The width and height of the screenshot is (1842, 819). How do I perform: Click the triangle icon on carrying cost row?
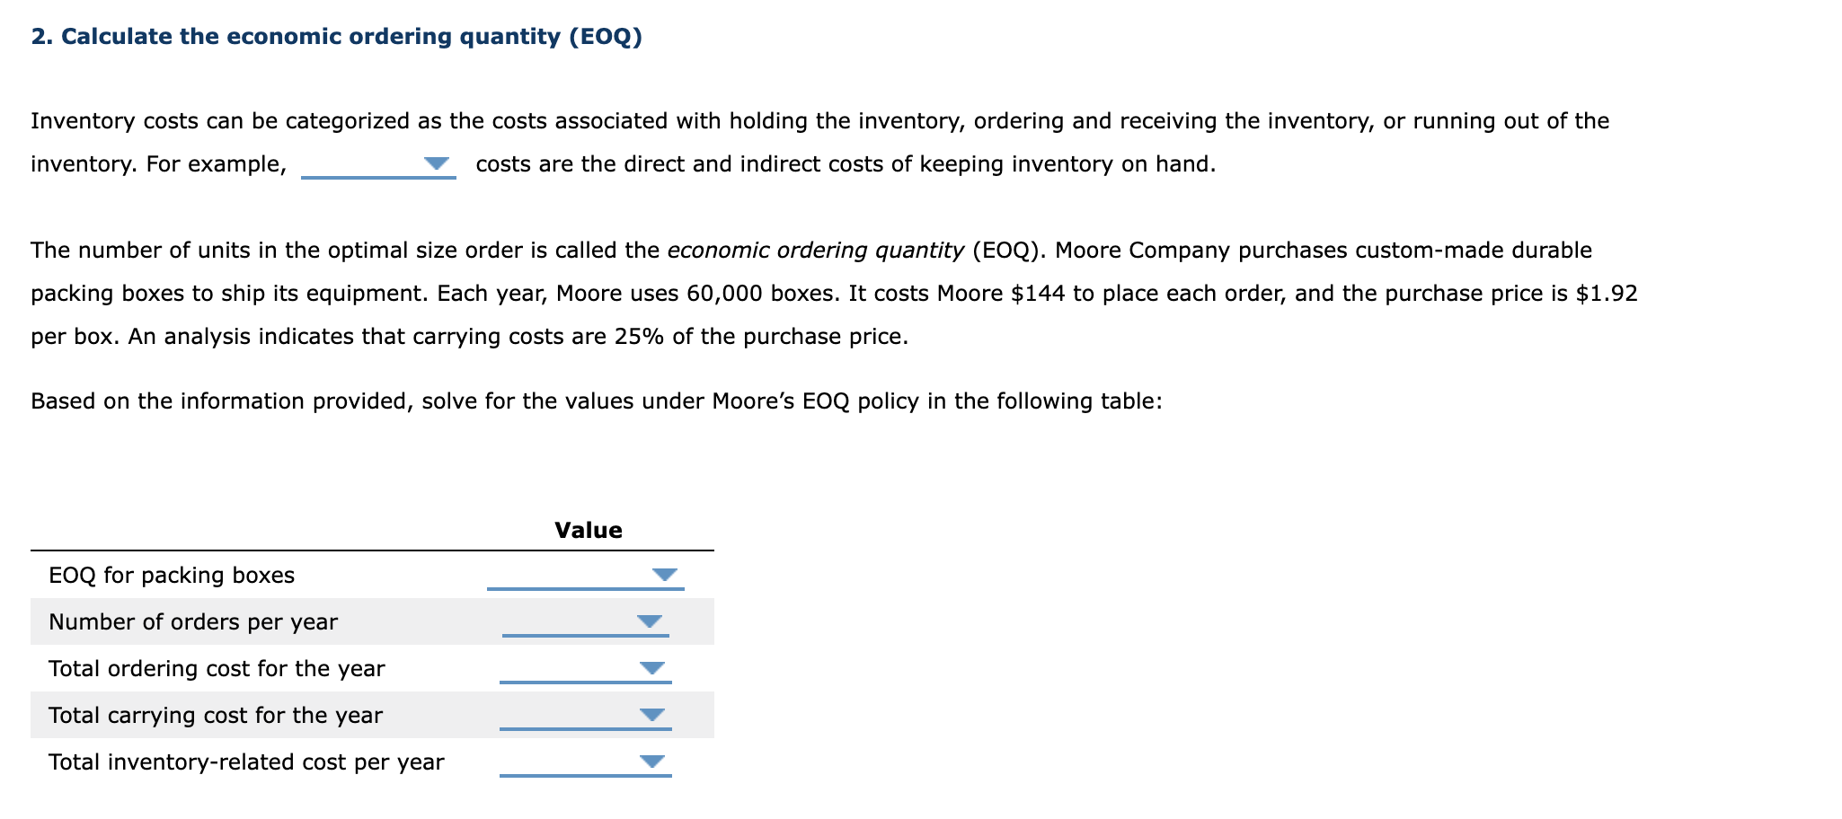(651, 715)
